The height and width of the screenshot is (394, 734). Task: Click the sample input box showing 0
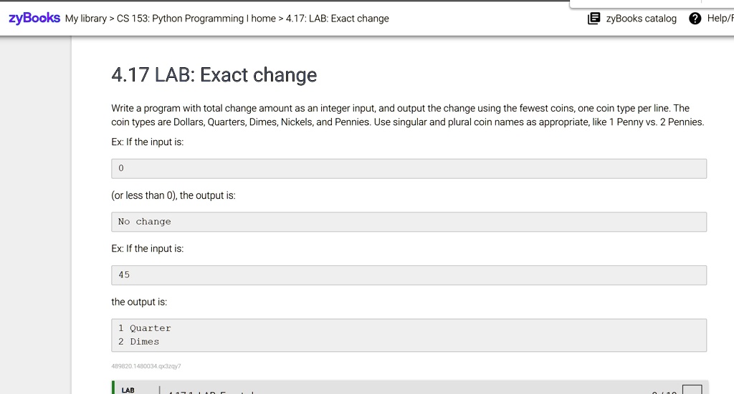coord(409,169)
